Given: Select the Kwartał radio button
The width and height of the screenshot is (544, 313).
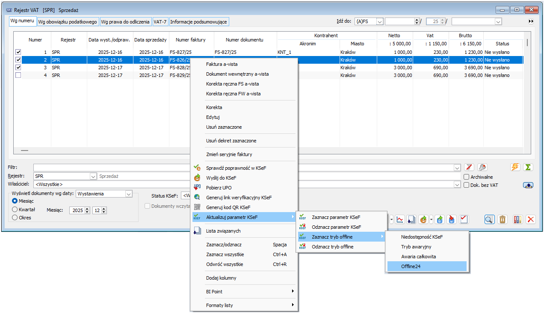Looking at the screenshot, I should coord(15,210).
